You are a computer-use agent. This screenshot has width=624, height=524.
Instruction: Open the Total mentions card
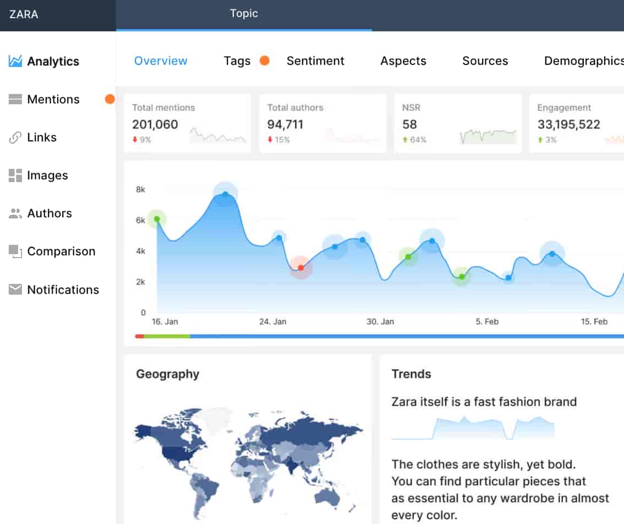(x=188, y=123)
